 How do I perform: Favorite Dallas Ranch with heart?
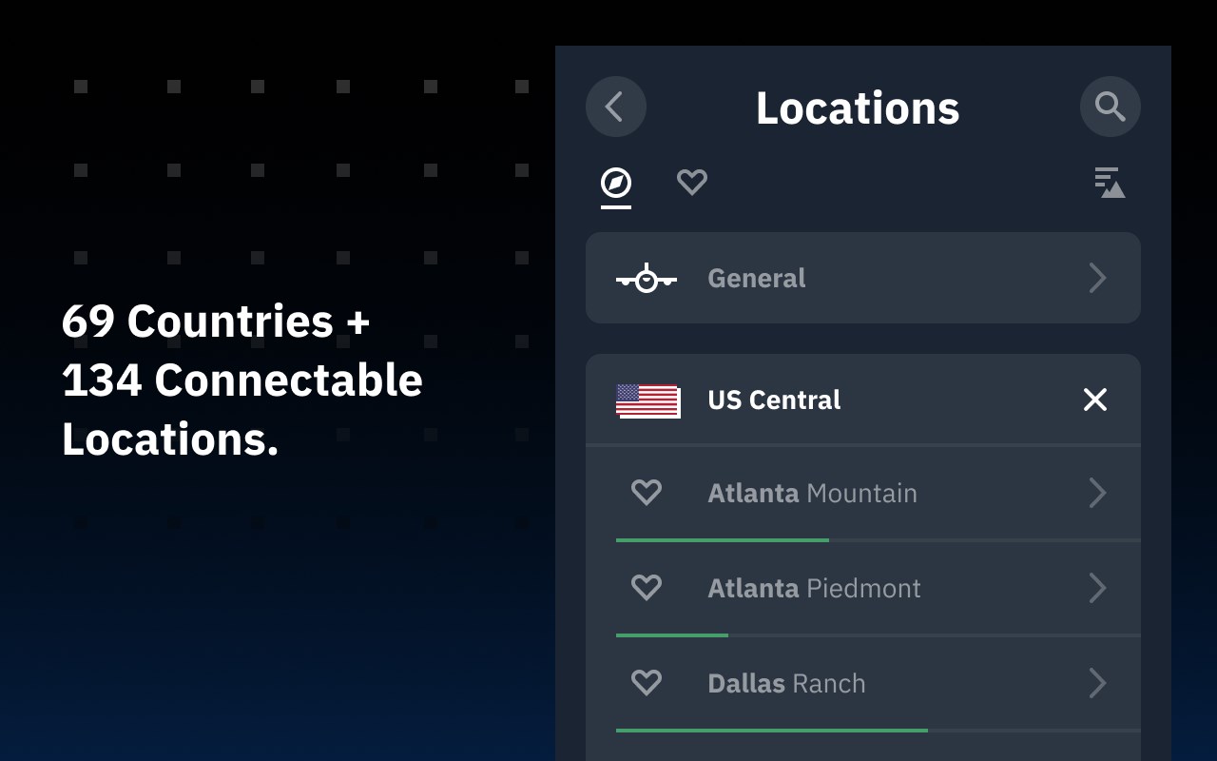647,682
